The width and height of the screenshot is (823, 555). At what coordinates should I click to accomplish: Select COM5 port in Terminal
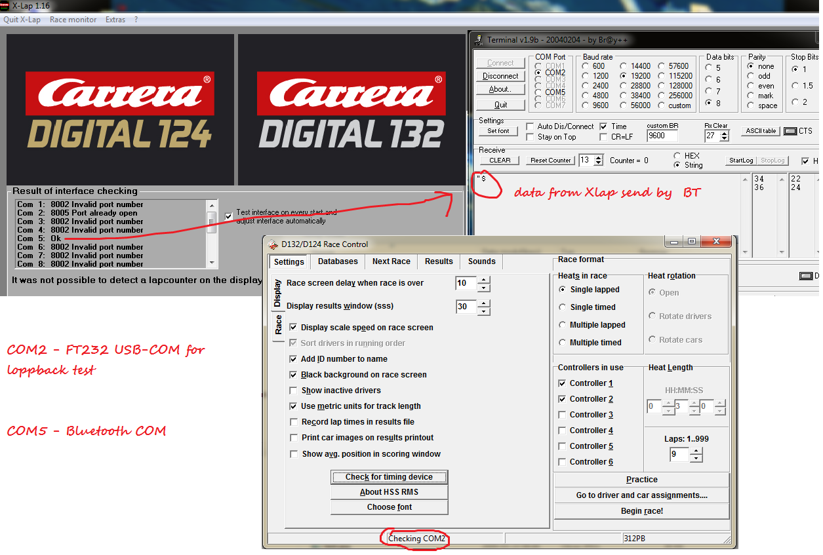pos(539,92)
